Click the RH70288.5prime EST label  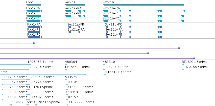195,67
